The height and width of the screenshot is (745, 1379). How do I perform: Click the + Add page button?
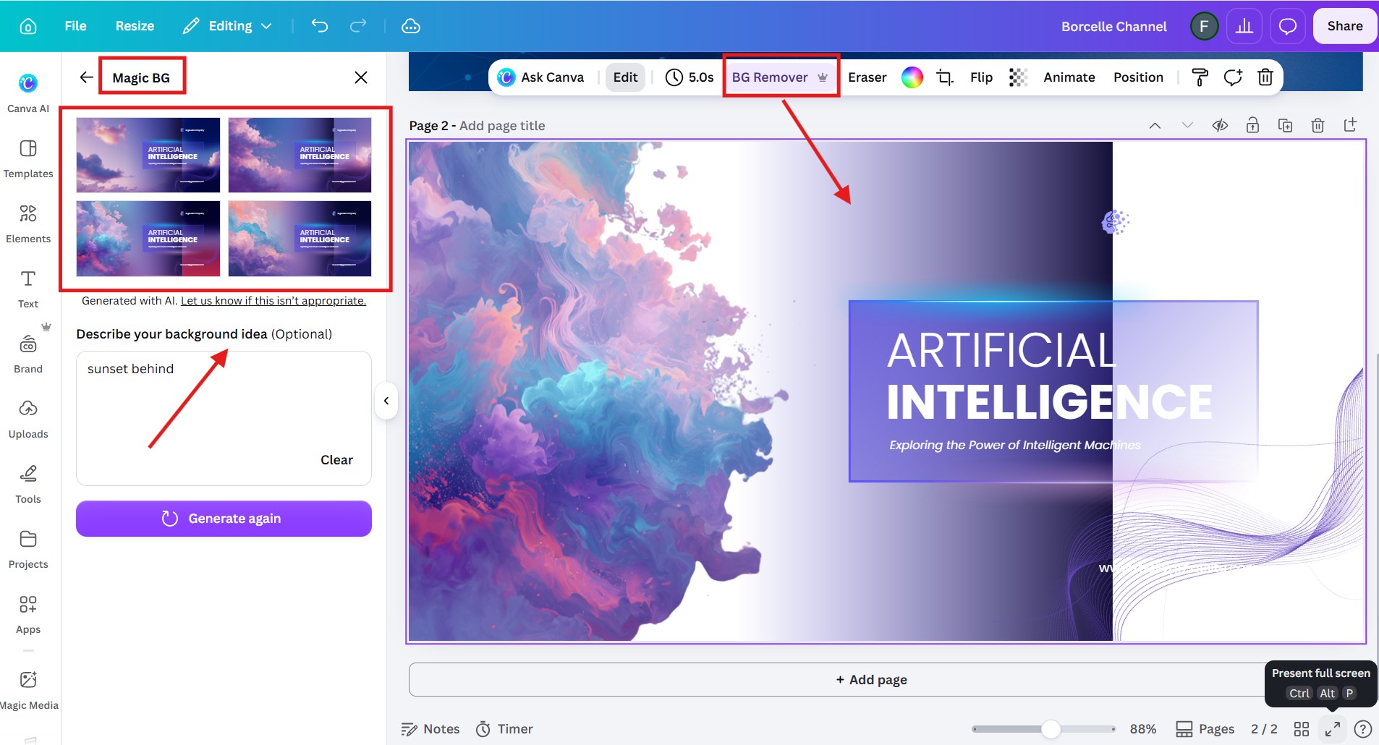coord(871,680)
